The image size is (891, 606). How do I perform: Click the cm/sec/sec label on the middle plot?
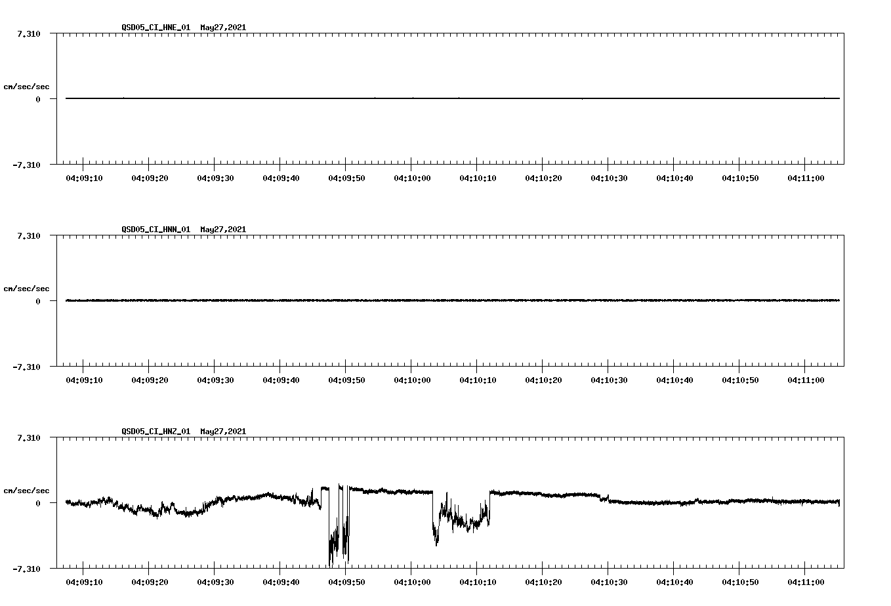[28, 288]
